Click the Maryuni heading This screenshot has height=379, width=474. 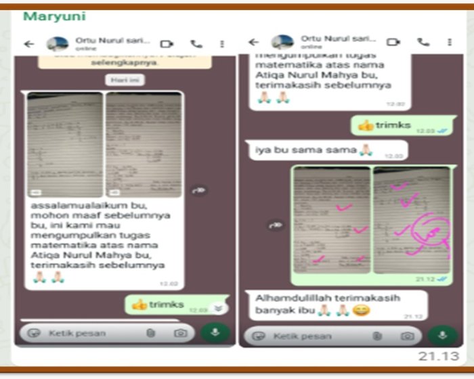point(54,16)
